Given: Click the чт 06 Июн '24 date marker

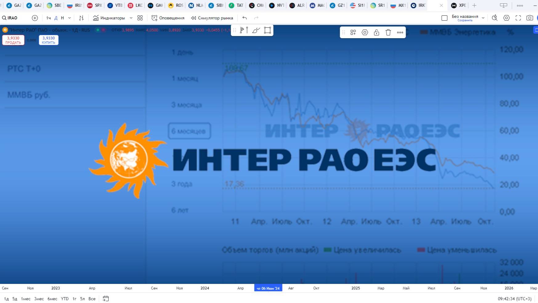Looking at the screenshot, I should 268,288.
